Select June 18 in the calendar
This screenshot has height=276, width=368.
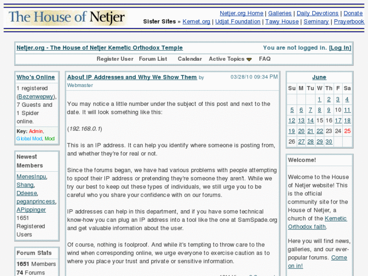click(x=347, y=121)
